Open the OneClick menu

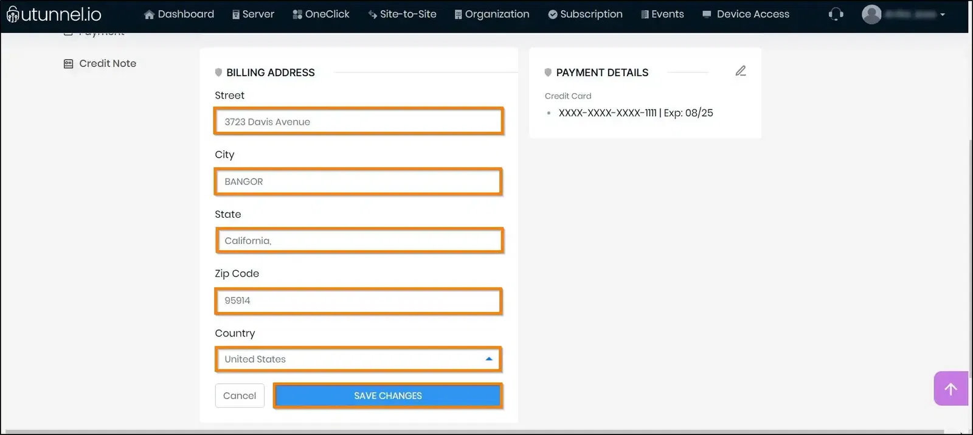(321, 14)
